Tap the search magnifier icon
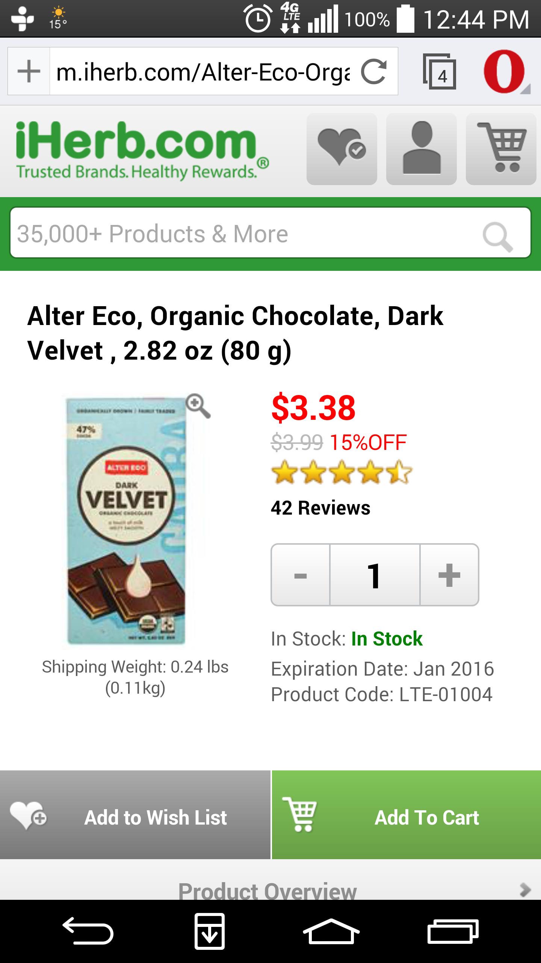Image resolution: width=541 pixels, height=963 pixels. 498,235
